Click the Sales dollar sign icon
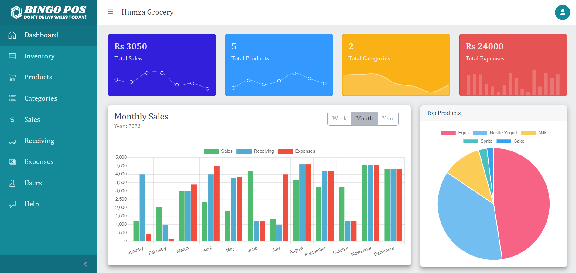This screenshot has width=576, height=273. (x=12, y=119)
